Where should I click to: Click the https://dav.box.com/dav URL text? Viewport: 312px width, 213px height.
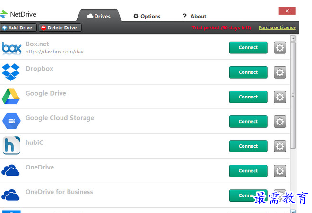click(x=54, y=52)
